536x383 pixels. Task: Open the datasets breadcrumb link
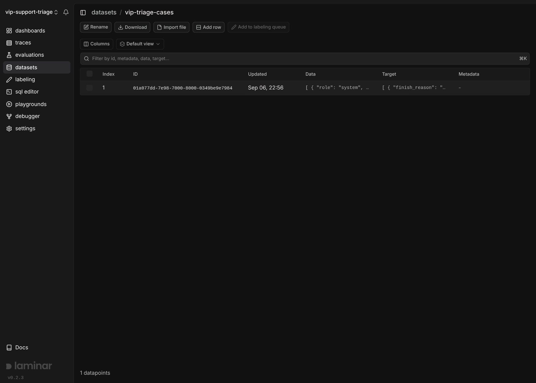[104, 12]
